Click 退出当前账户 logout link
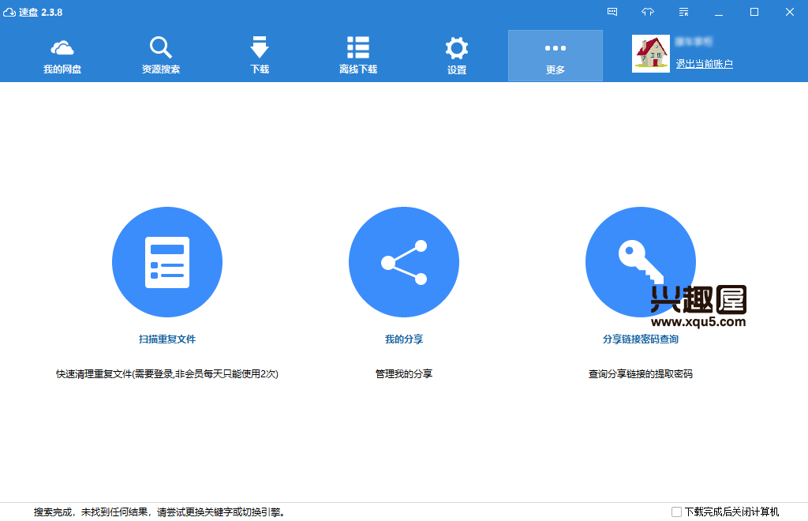Image resolution: width=808 pixels, height=521 pixels. 704,64
